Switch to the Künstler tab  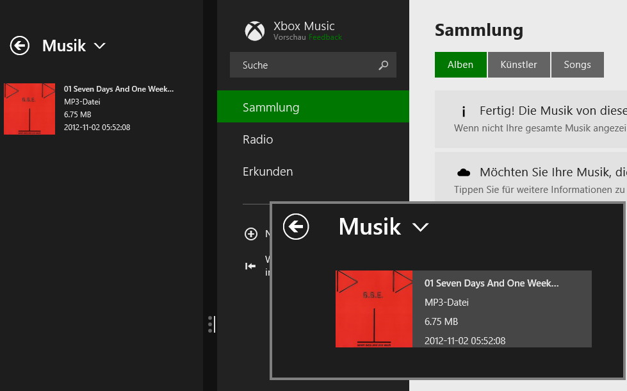coord(519,65)
